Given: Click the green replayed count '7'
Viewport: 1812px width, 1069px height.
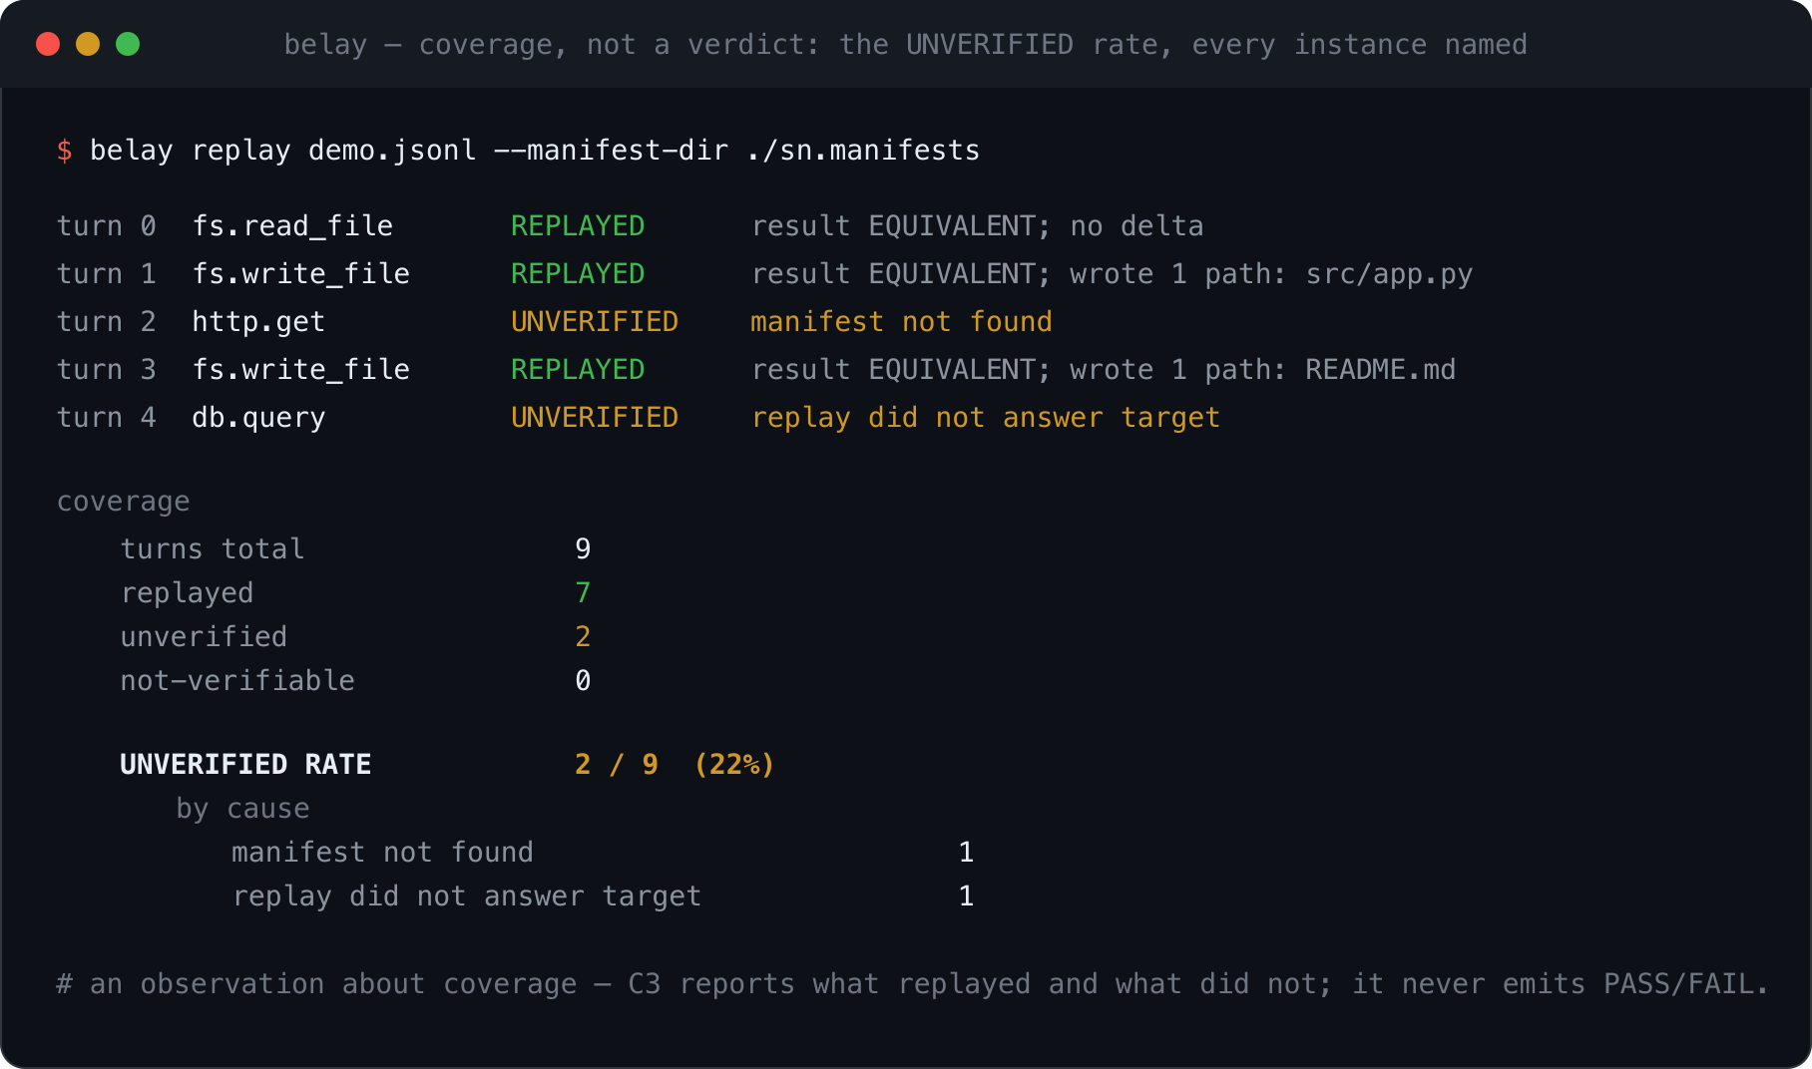Looking at the screenshot, I should click(583, 593).
